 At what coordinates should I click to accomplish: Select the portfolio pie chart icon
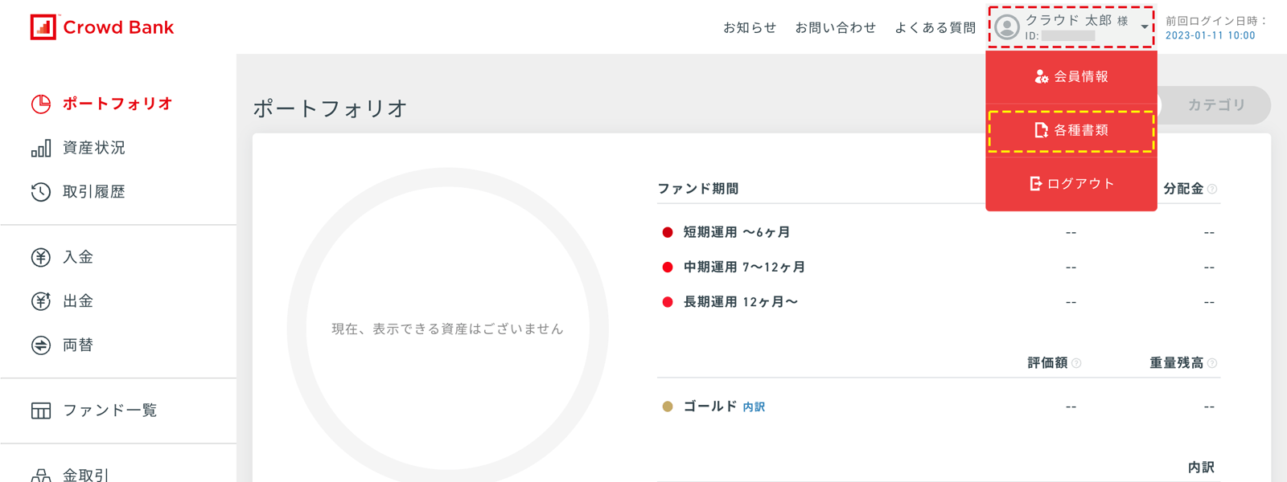click(40, 103)
